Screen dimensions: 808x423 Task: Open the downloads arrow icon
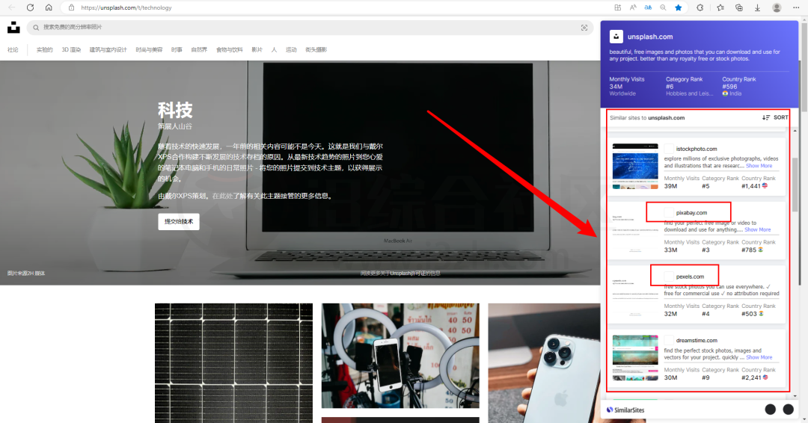coord(757,7)
